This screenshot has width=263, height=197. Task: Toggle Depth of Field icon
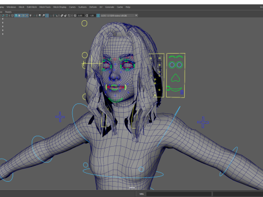pos(51,15)
